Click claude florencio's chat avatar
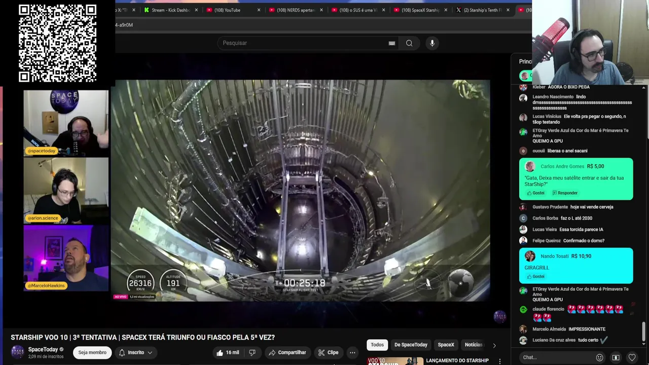Screen dimensions: 649x365 [x=523, y=309]
